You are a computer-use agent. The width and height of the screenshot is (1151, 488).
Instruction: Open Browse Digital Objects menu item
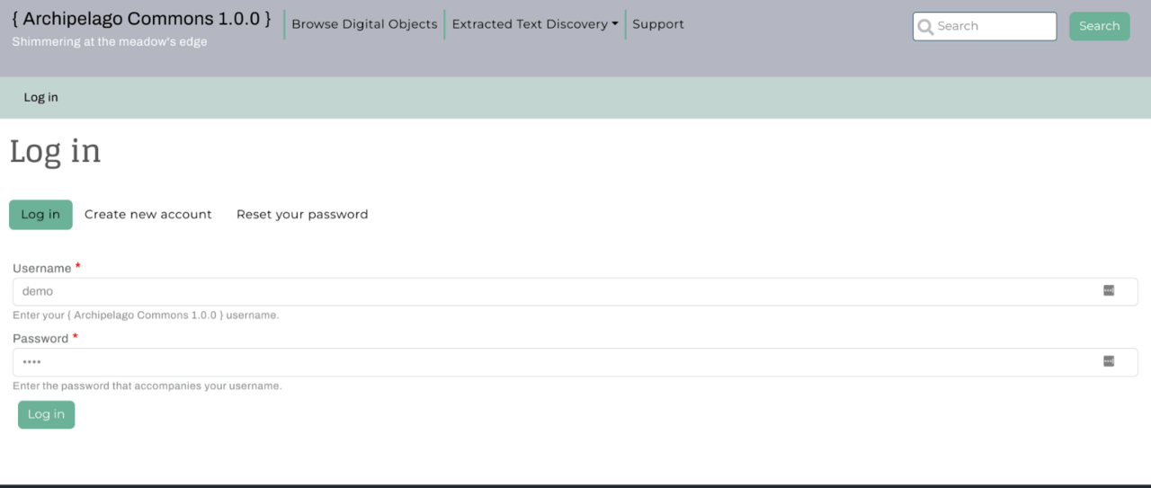pos(364,24)
